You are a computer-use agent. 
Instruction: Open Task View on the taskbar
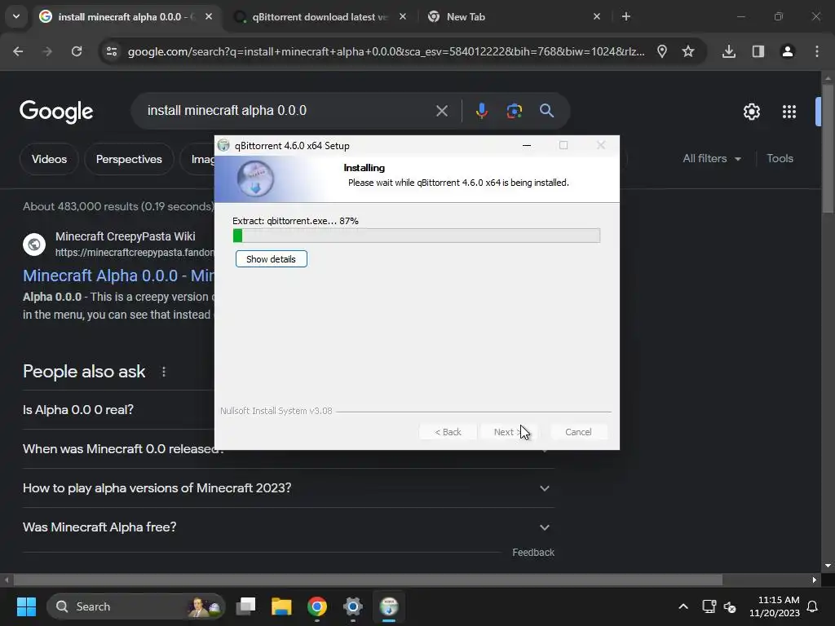point(246,606)
